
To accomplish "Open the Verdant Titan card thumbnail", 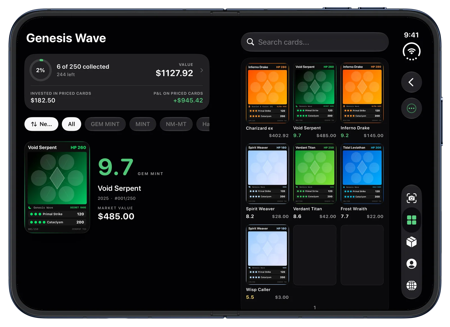I will [314, 174].
